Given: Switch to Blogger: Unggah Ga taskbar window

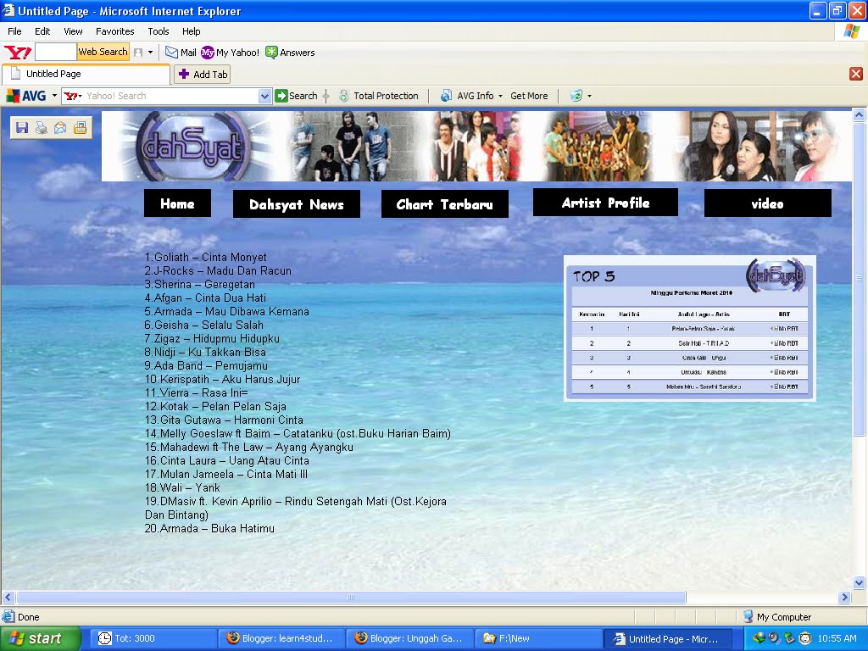Looking at the screenshot, I should pyautogui.click(x=409, y=638).
